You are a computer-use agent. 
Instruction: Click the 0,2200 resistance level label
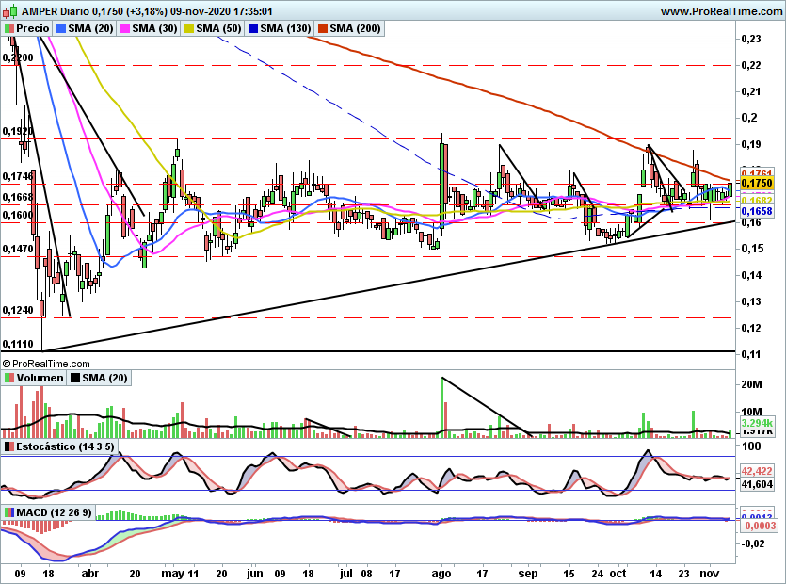(18, 57)
